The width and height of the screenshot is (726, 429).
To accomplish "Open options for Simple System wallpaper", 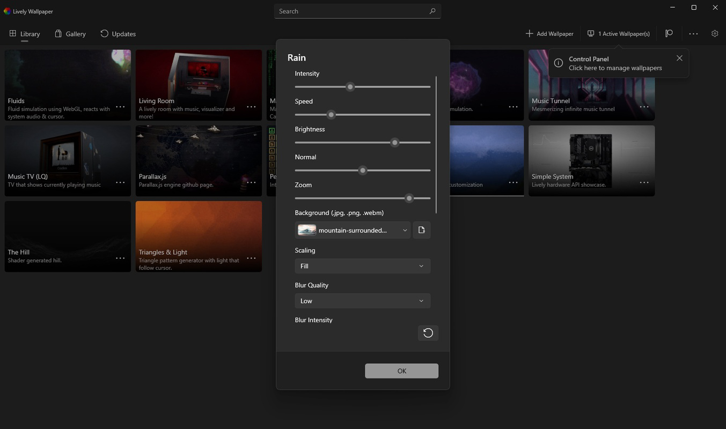I will pos(644,182).
